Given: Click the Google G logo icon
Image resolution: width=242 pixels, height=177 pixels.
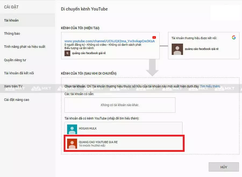Looking at the screenshot, I should pyautogui.click(x=234, y=37).
